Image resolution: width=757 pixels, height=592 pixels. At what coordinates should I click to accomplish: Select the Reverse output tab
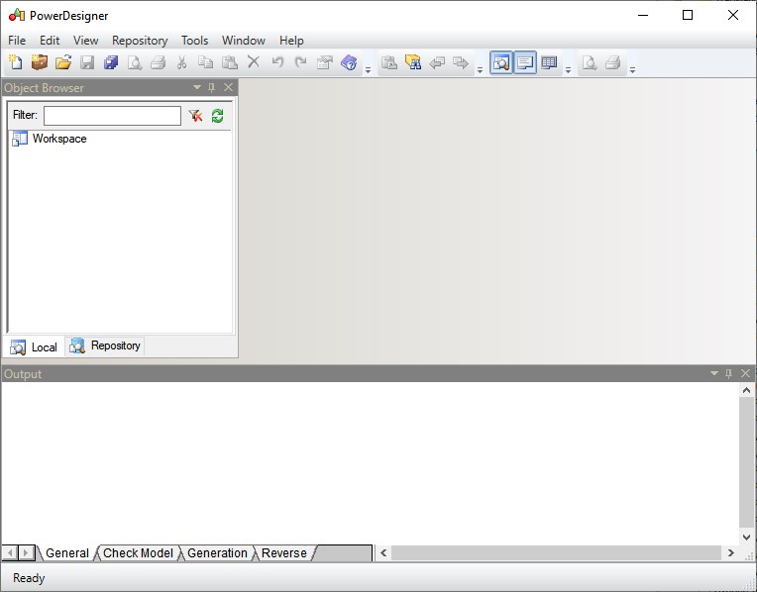point(283,553)
